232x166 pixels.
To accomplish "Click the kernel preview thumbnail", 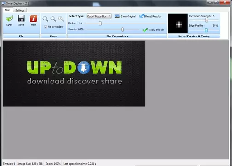I will [x=178, y=24].
